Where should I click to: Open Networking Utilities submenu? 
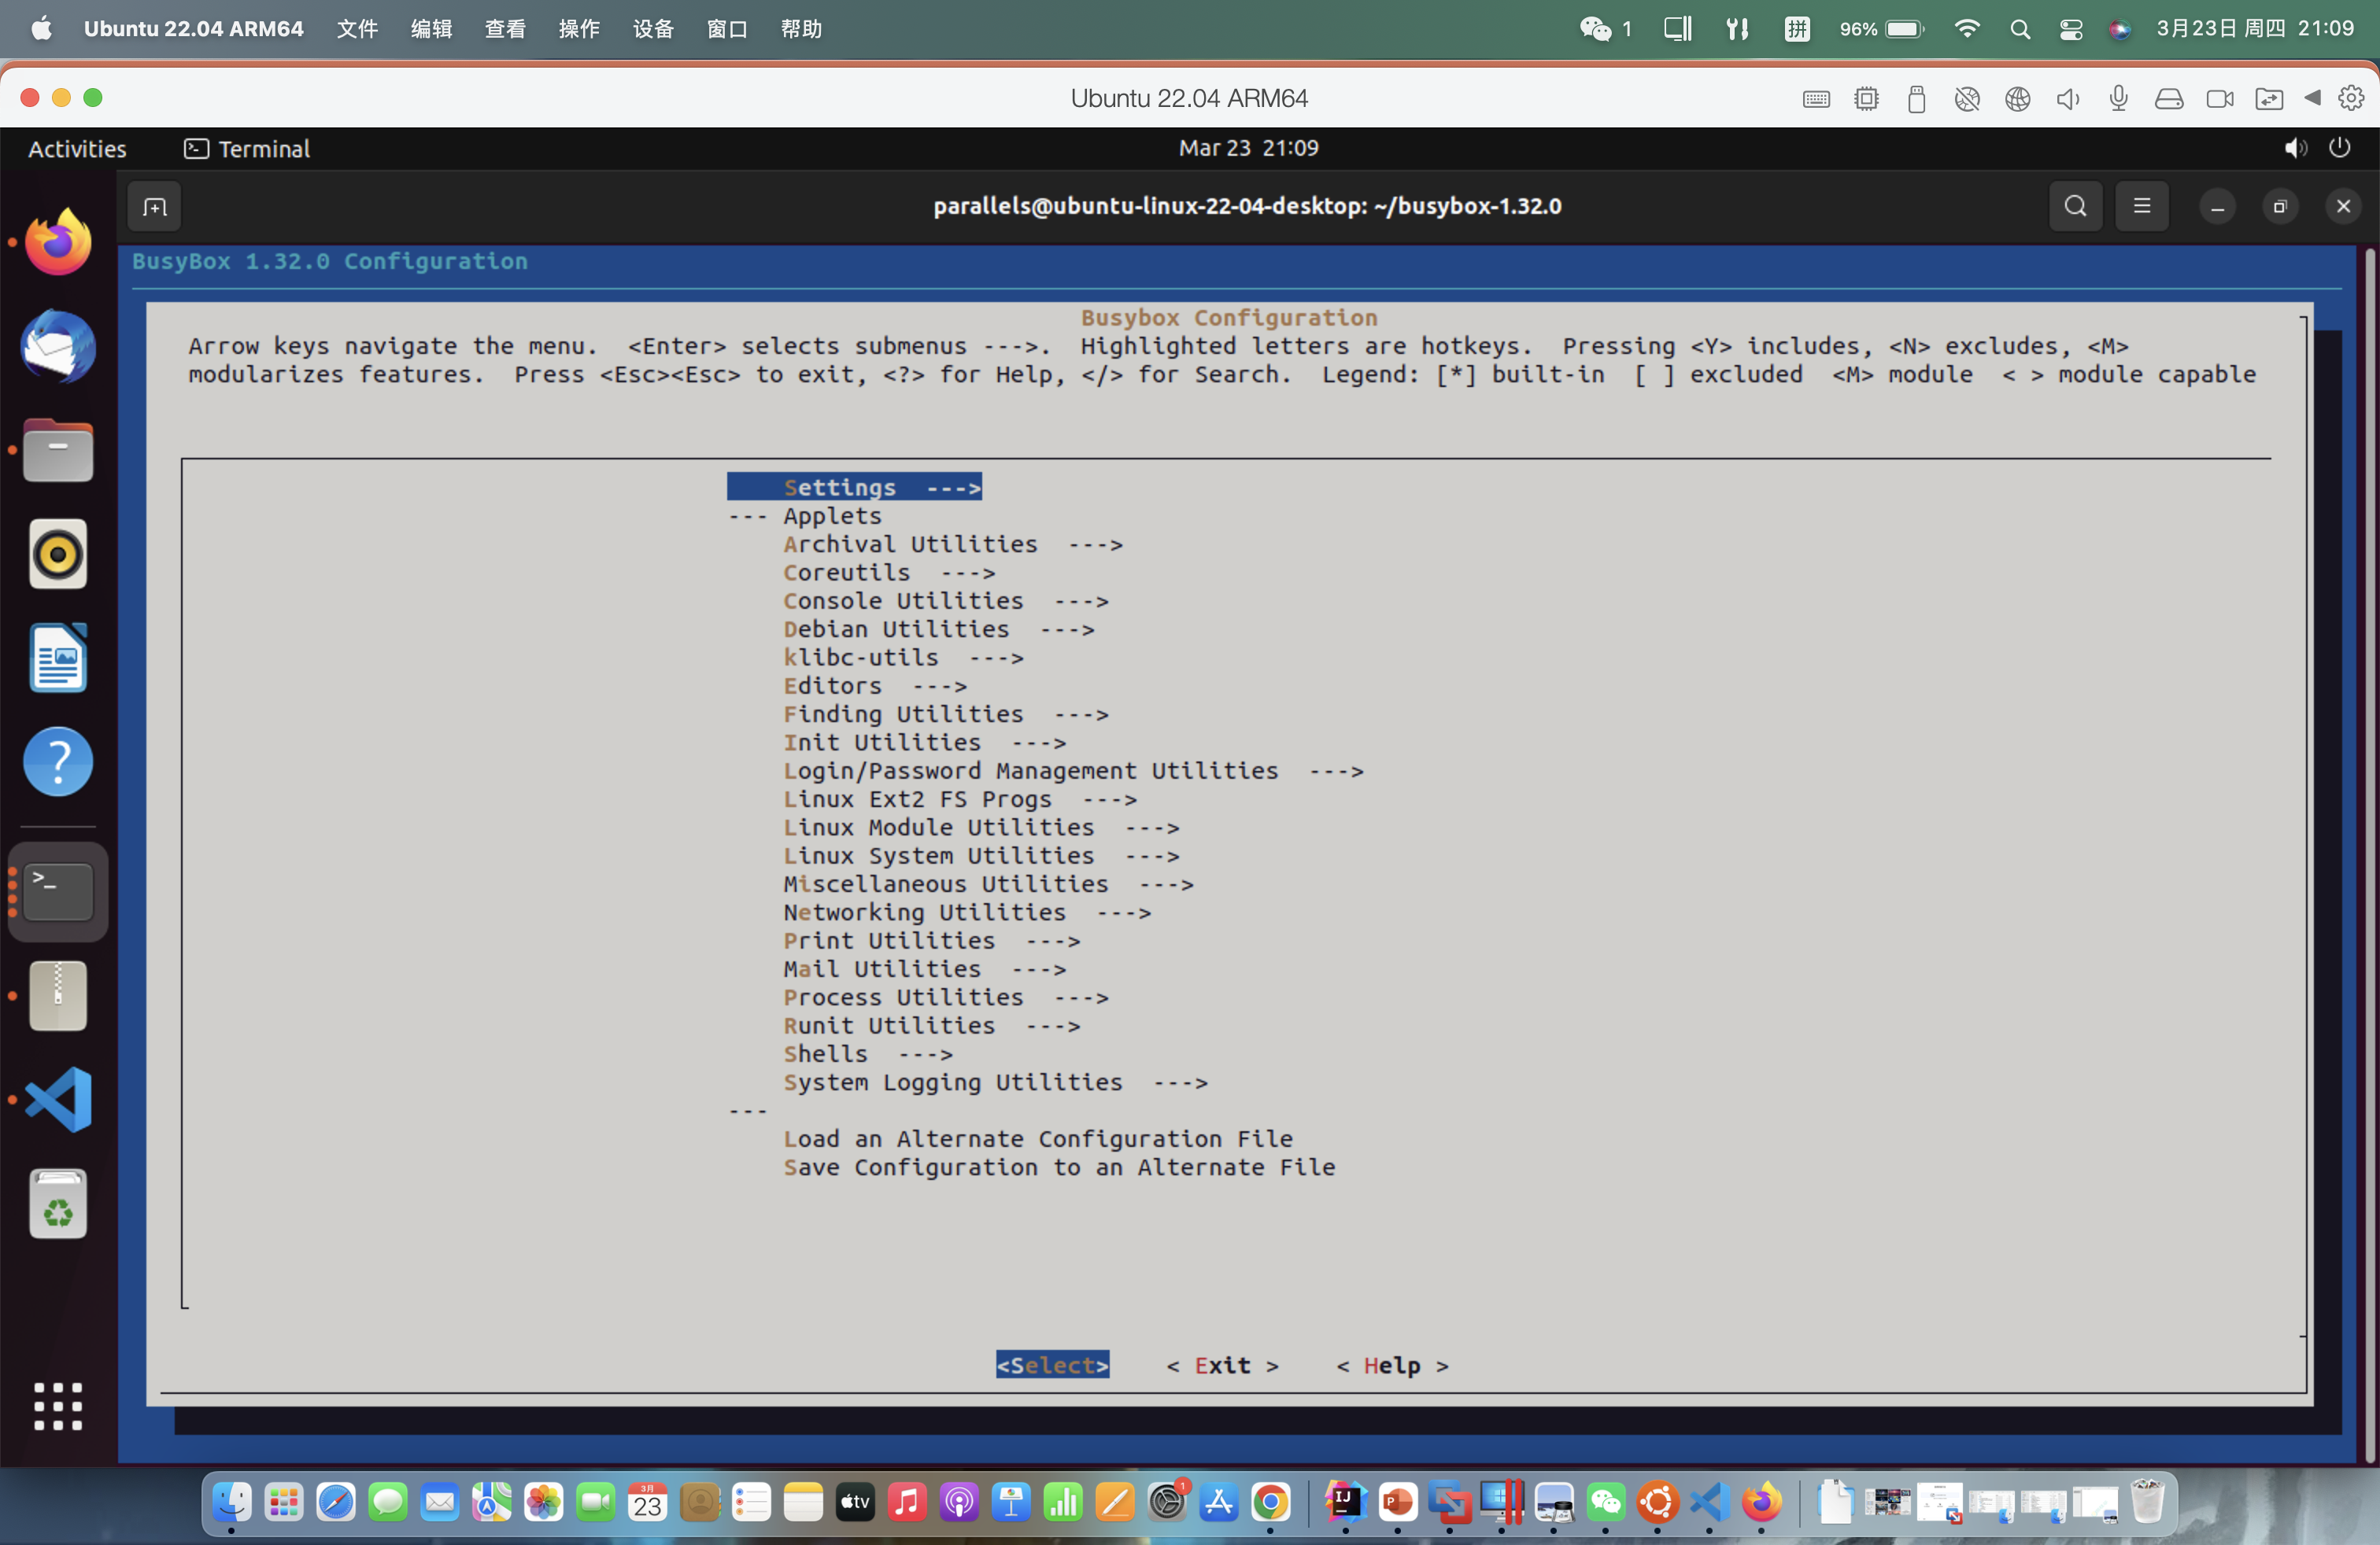coord(967,913)
